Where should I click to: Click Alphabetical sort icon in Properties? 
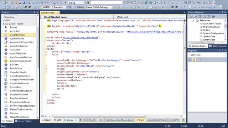pos(194,59)
